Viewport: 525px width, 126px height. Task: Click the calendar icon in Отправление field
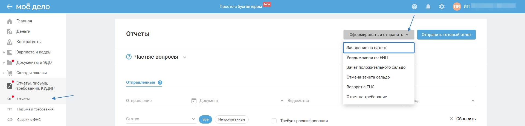pos(194,101)
